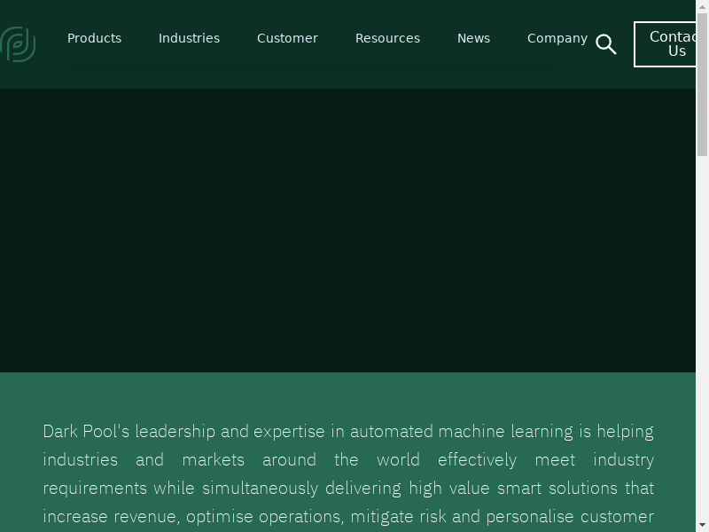Click the Contact Us button
The height and width of the screenshot is (532, 709).
coord(665,44)
